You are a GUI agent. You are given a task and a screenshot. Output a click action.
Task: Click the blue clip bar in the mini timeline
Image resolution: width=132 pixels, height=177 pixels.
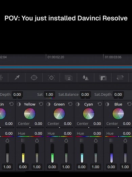click(x=66, y=67)
